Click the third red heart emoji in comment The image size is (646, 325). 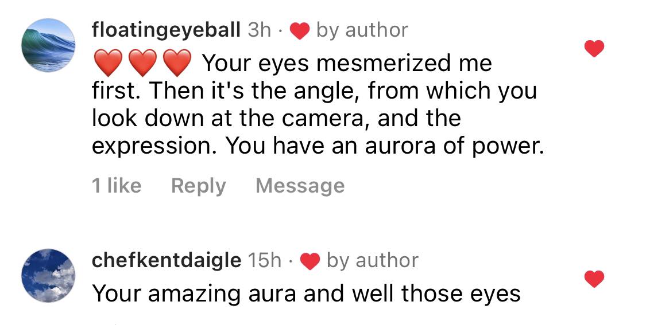point(177,62)
